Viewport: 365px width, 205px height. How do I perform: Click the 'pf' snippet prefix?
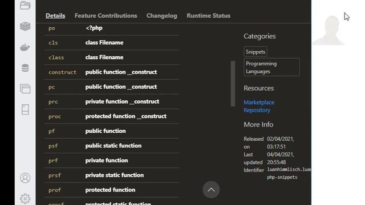tap(52, 132)
